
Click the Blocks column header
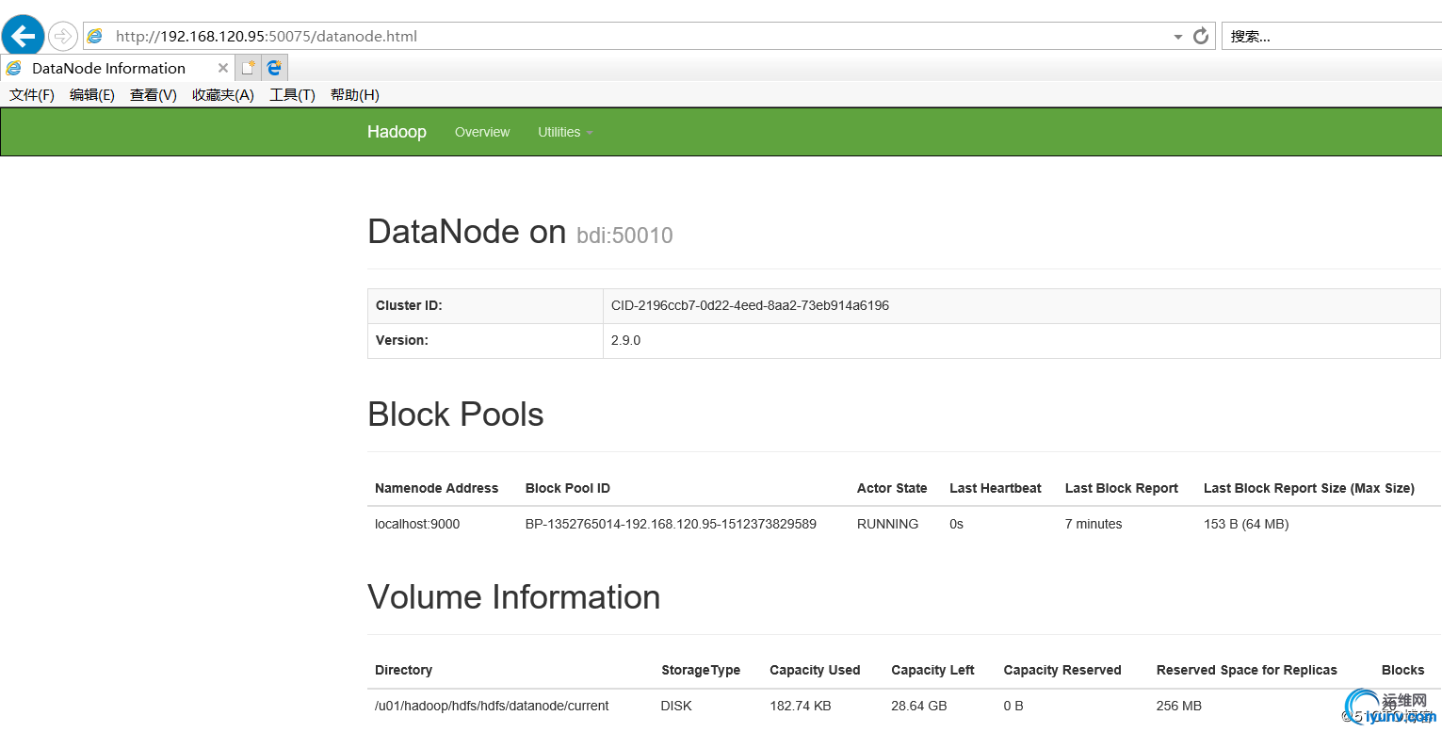tap(1402, 670)
